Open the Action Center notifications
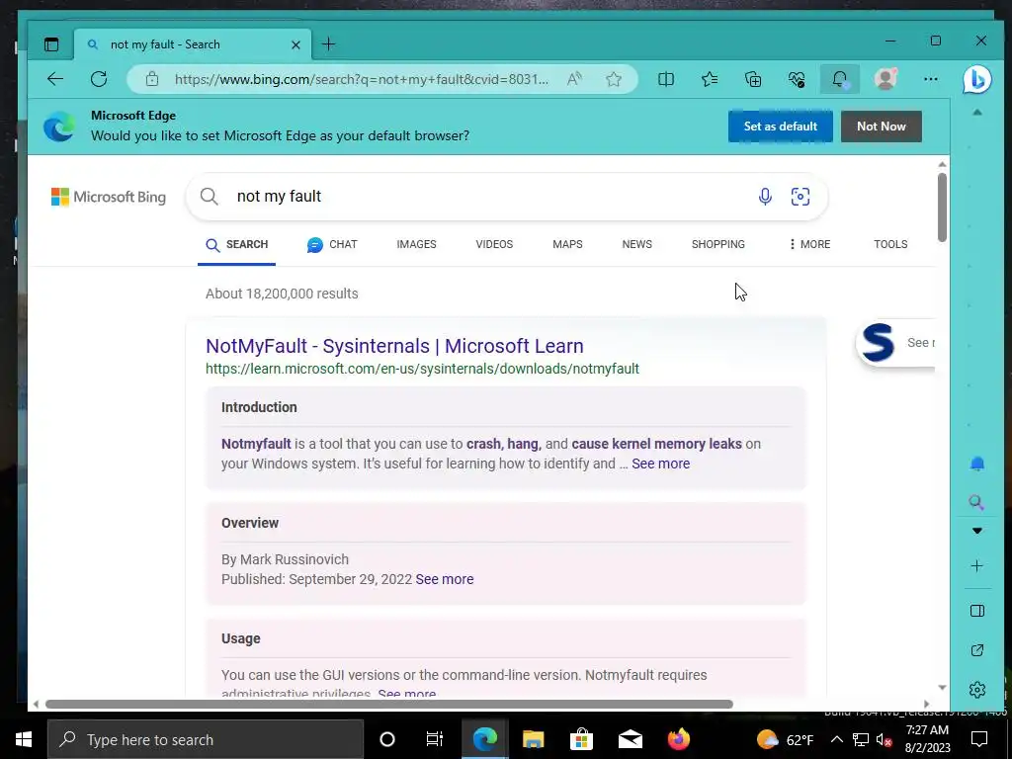The image size is (1012, 759). click(x=979, y=739)
